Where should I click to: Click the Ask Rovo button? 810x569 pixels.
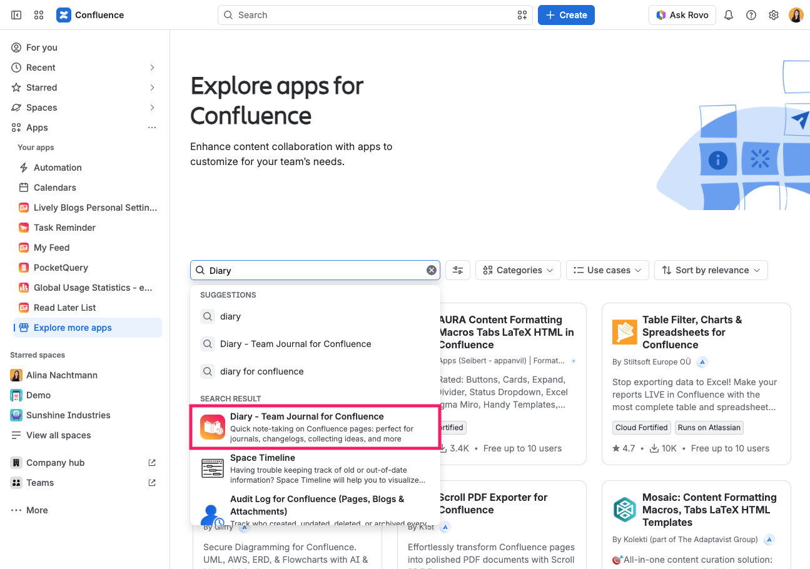click(681, 15)
